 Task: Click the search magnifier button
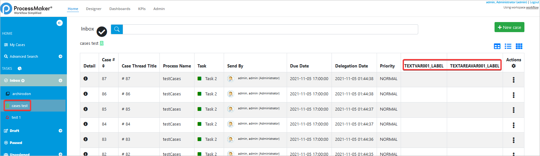(117, 29)
